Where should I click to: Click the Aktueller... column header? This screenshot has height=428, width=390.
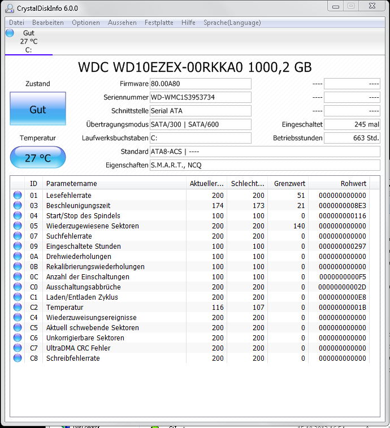[207, 183]
